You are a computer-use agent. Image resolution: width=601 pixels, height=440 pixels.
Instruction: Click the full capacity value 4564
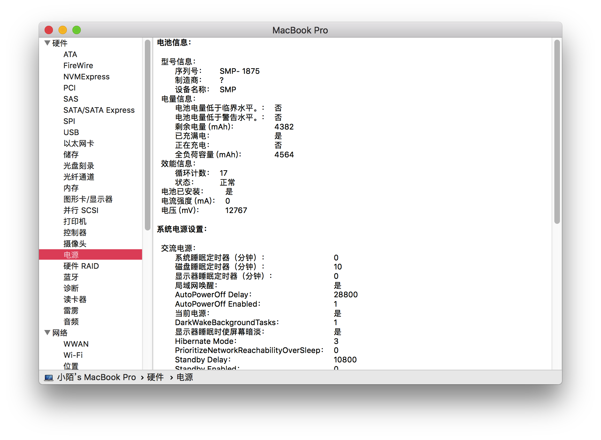pyautogui.click(x=284, y=155)
